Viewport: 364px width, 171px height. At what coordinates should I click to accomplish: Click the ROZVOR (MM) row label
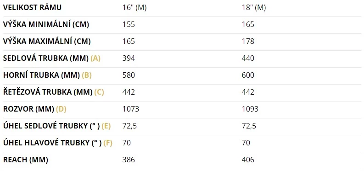coord(28,109)
